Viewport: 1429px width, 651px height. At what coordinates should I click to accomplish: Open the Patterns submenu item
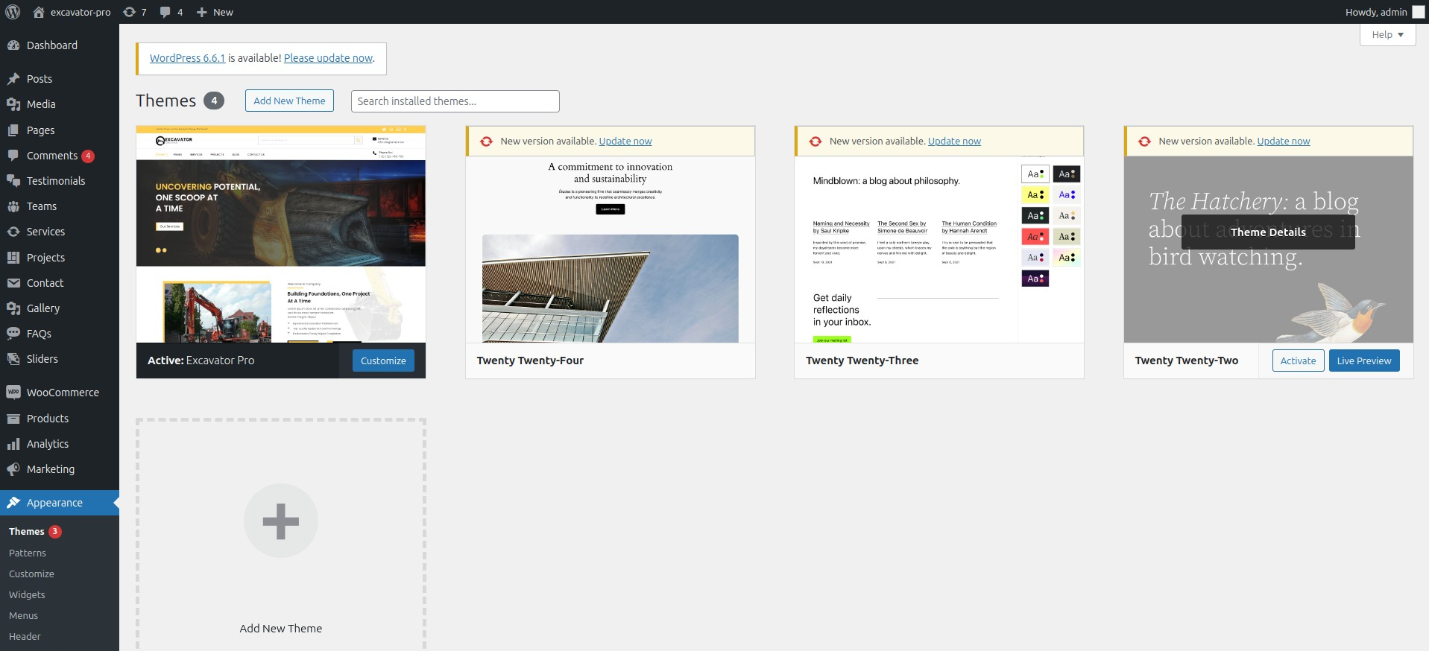(28, 553)
